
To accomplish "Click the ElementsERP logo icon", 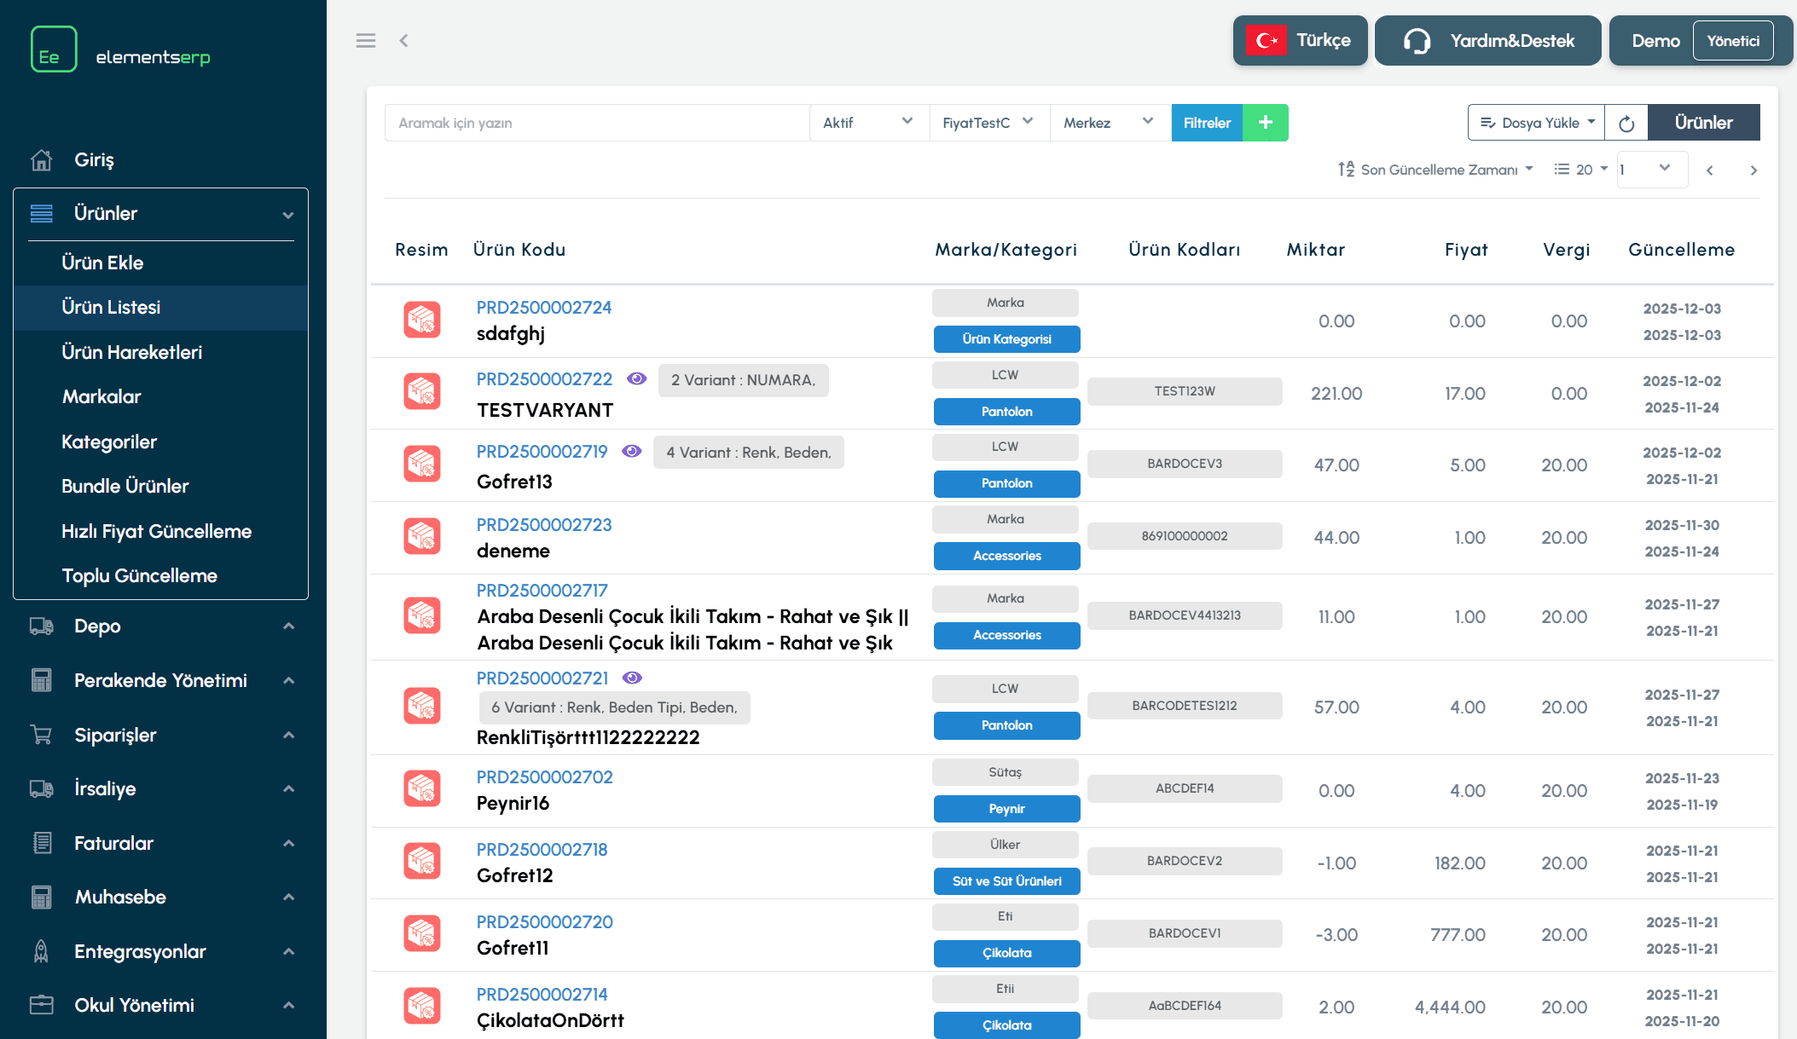I will 54,49.
